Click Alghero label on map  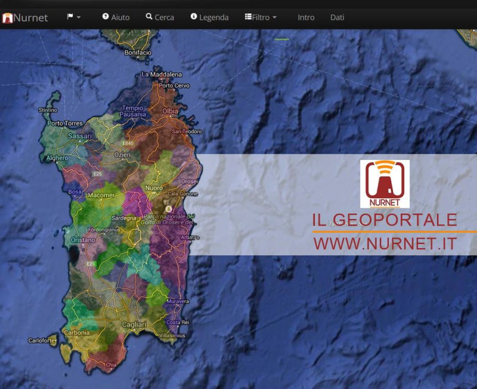click(57, 158)
